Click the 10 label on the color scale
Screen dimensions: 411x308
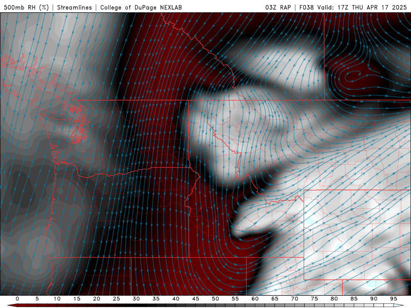coord(57,299)
